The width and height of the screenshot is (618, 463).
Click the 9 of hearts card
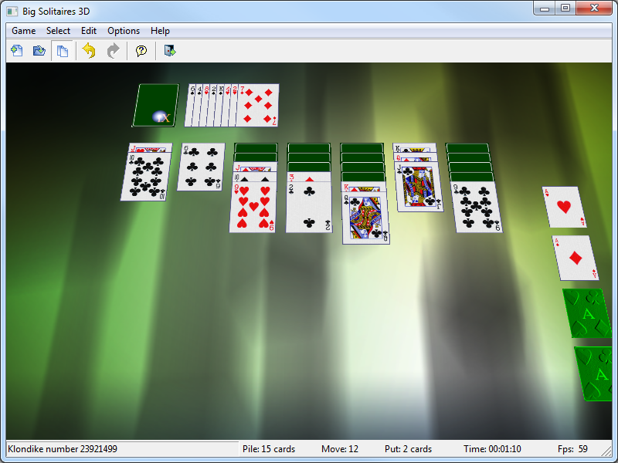pyautogui.click(x=253, y=207)
